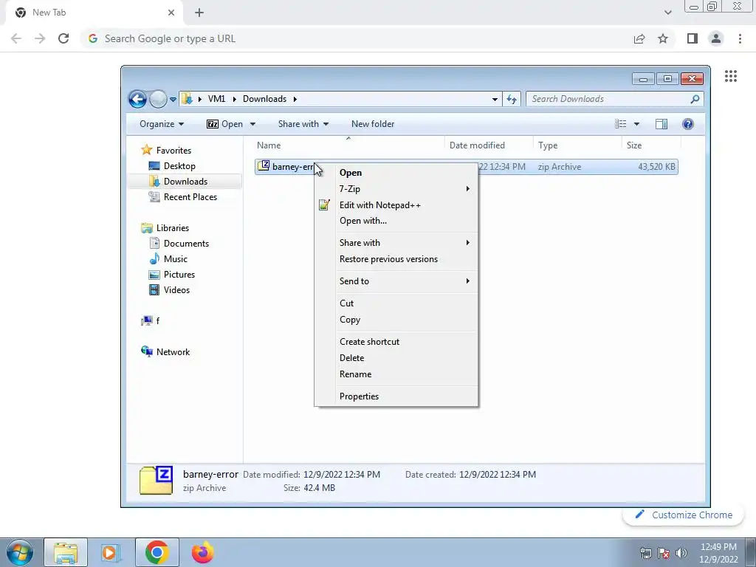Screen dimensions: 756x567
Task: Open the Windows Start button
Action: pos(20,552)
